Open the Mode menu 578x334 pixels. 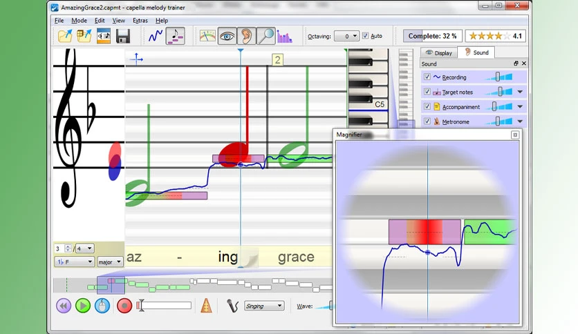[80, 21]
